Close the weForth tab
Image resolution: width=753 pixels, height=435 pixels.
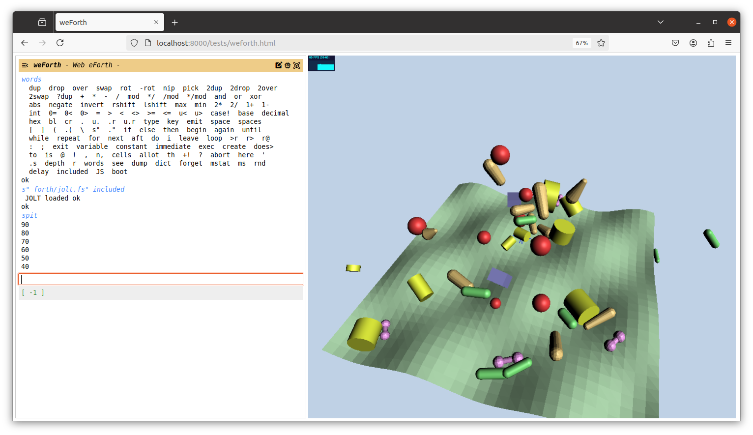(156, 22)
